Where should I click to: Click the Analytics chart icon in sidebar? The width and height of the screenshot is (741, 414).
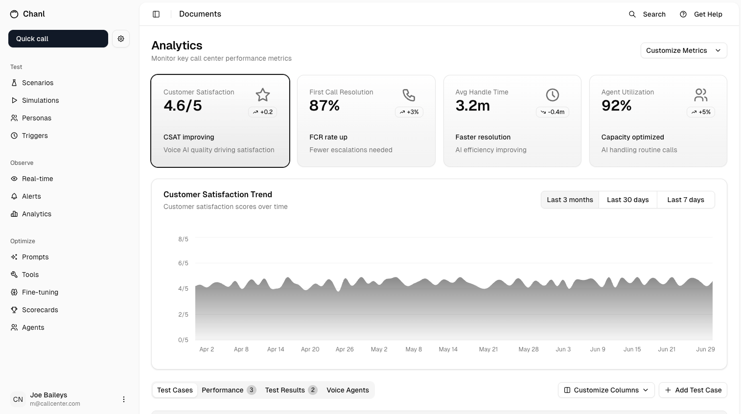click(14, 214)
